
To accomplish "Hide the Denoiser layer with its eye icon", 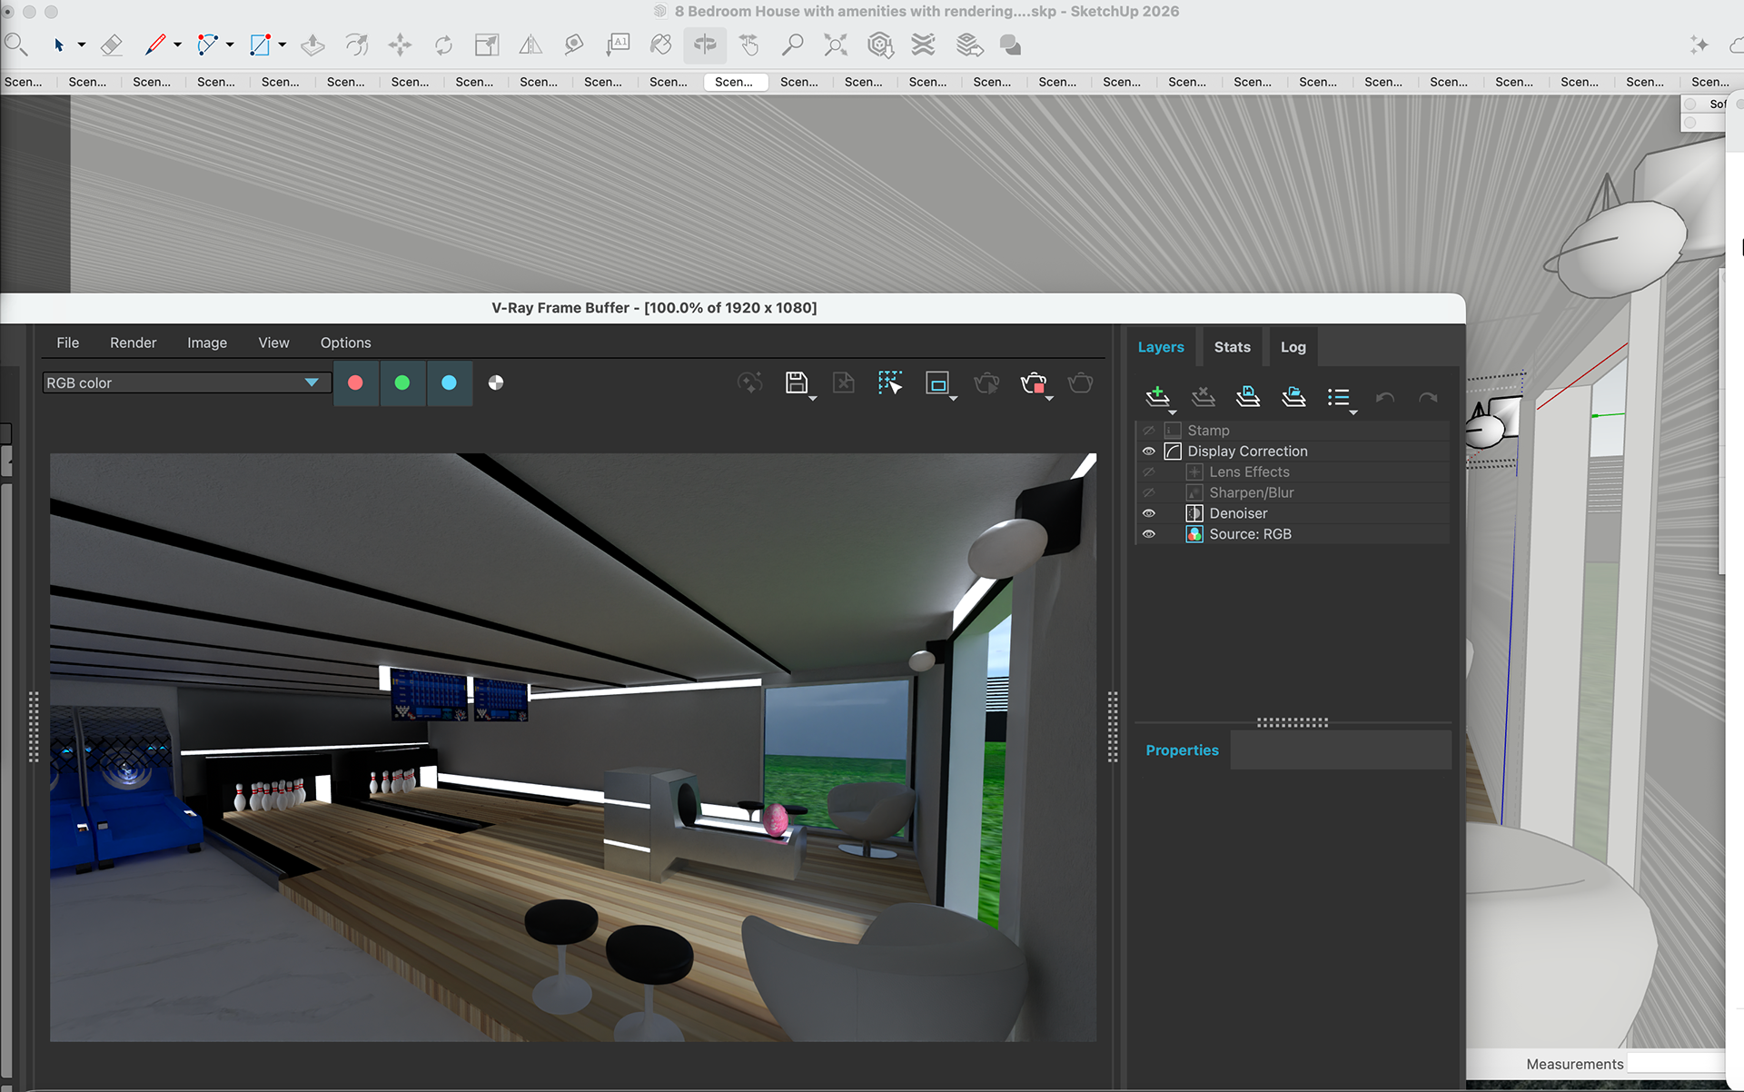I will click(1149, 513).
